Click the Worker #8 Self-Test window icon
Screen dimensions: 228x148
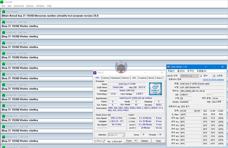pyautogui.click(x=4, y=95)
